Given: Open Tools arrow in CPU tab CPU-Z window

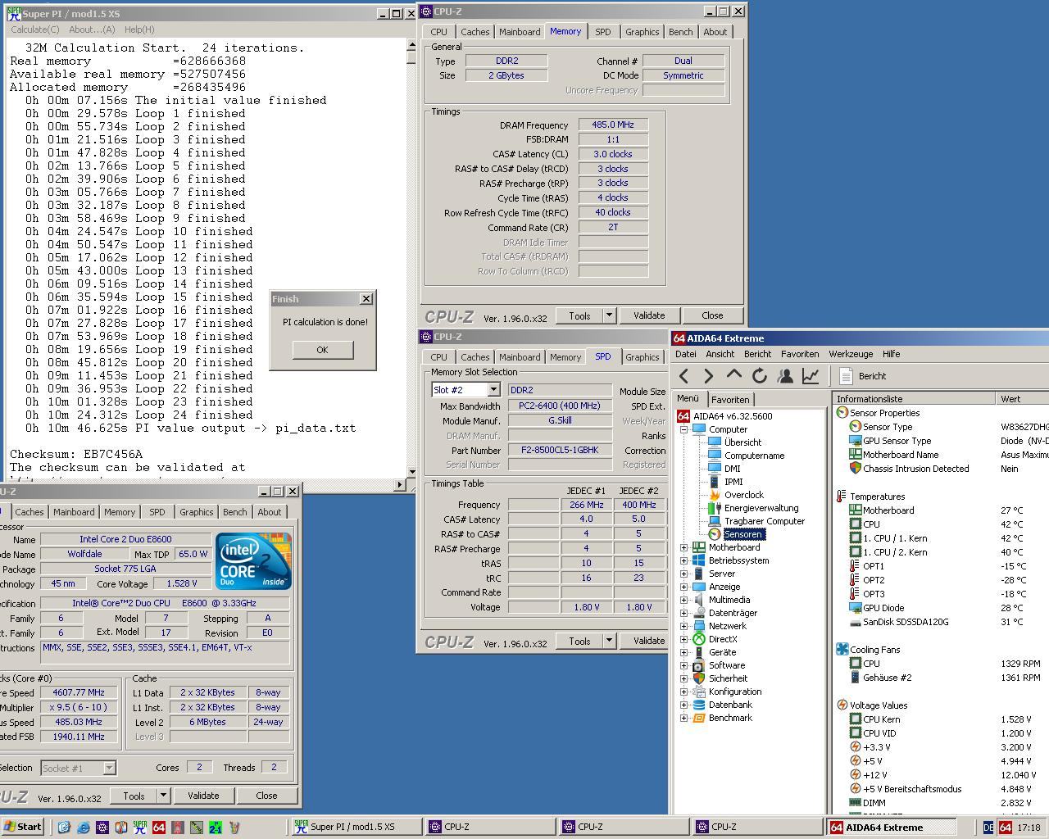Looking at the screenshot, I should [x=163, y=796].
